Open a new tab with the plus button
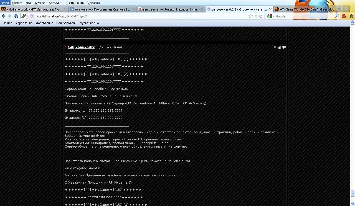 click(346, 9)
